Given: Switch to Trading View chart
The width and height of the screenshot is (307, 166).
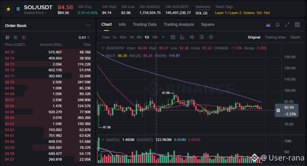Looking at the screenshot, I should pyautogui.click(x=275, y=37).
